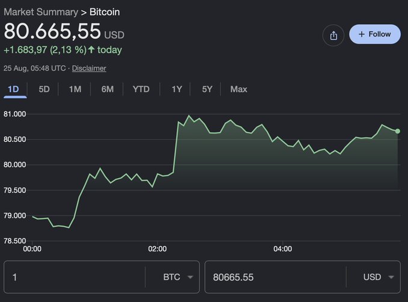Switch to the 5D time range tab

click(44, 90)
